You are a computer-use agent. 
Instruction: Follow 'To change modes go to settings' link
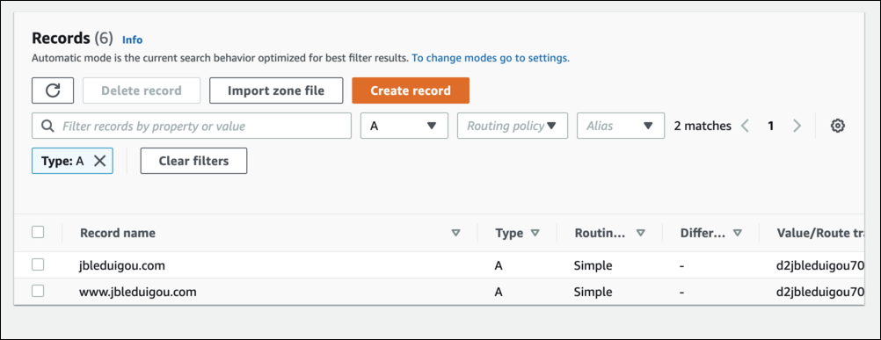click(491, 58)
